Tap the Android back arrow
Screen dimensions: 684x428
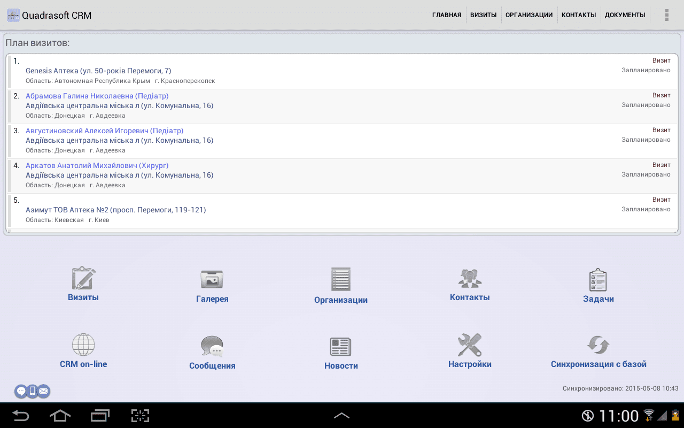21,415
